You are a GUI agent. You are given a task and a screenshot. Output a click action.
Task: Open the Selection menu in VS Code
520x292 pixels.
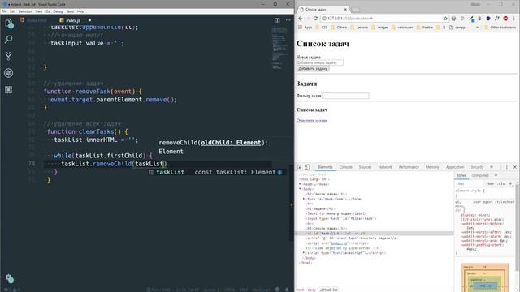[x=25, y=11]
